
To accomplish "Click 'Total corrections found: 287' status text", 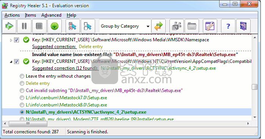I will pos(31,132).
